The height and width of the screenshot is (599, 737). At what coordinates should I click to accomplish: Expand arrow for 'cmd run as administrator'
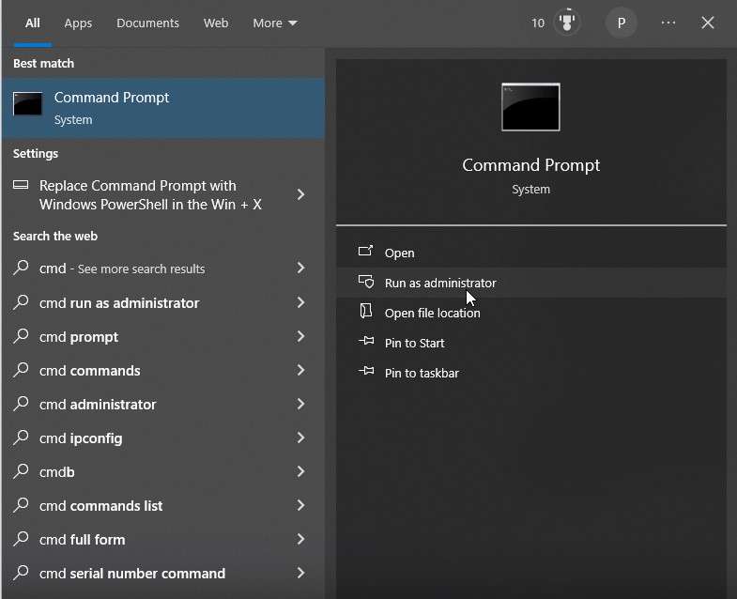click(300, 302)
